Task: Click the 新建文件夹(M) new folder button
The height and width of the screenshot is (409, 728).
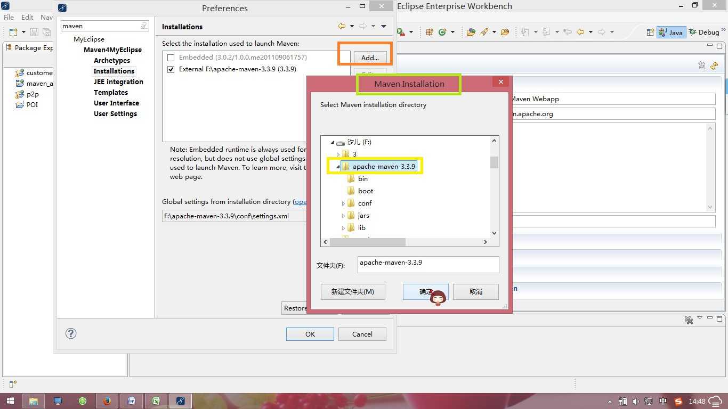Action: coord(353,291)
